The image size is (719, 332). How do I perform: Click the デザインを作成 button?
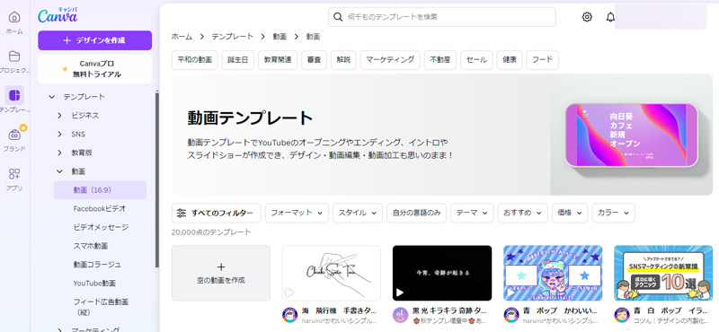(x=95, y=40)
